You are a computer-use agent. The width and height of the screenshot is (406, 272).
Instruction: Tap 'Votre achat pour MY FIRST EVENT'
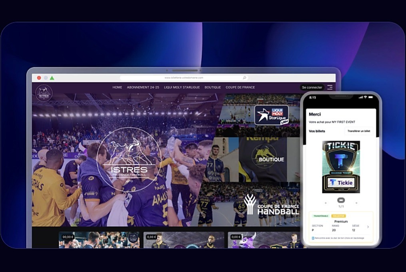point(332,122)
